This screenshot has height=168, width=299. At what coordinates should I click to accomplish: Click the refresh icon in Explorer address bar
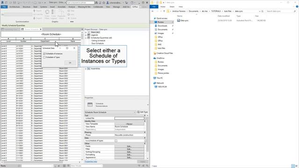(x=263, y=11)
